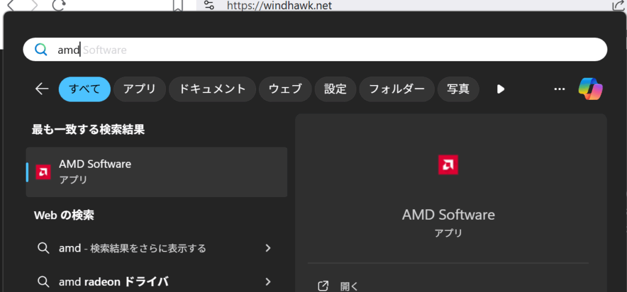Open web results for amd - 検索結果をさらに表示する

click(x=157, y=249)
